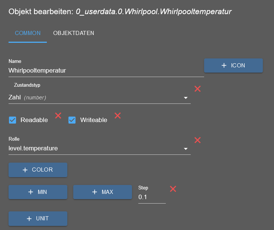Viewport: 274px width, 230px height.
Task: Delete the Writeable property red X
Action: pyautogui.click(x=117, y=115)
